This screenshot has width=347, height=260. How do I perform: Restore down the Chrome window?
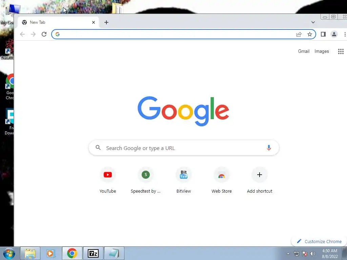(x=333, y=17)
